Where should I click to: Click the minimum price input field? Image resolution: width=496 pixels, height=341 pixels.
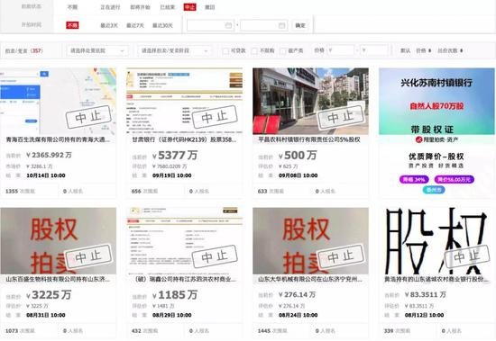pos(340,50)
